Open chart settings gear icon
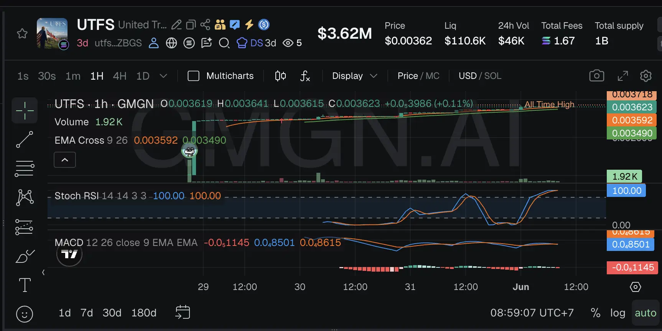 [x=646, y=76]
